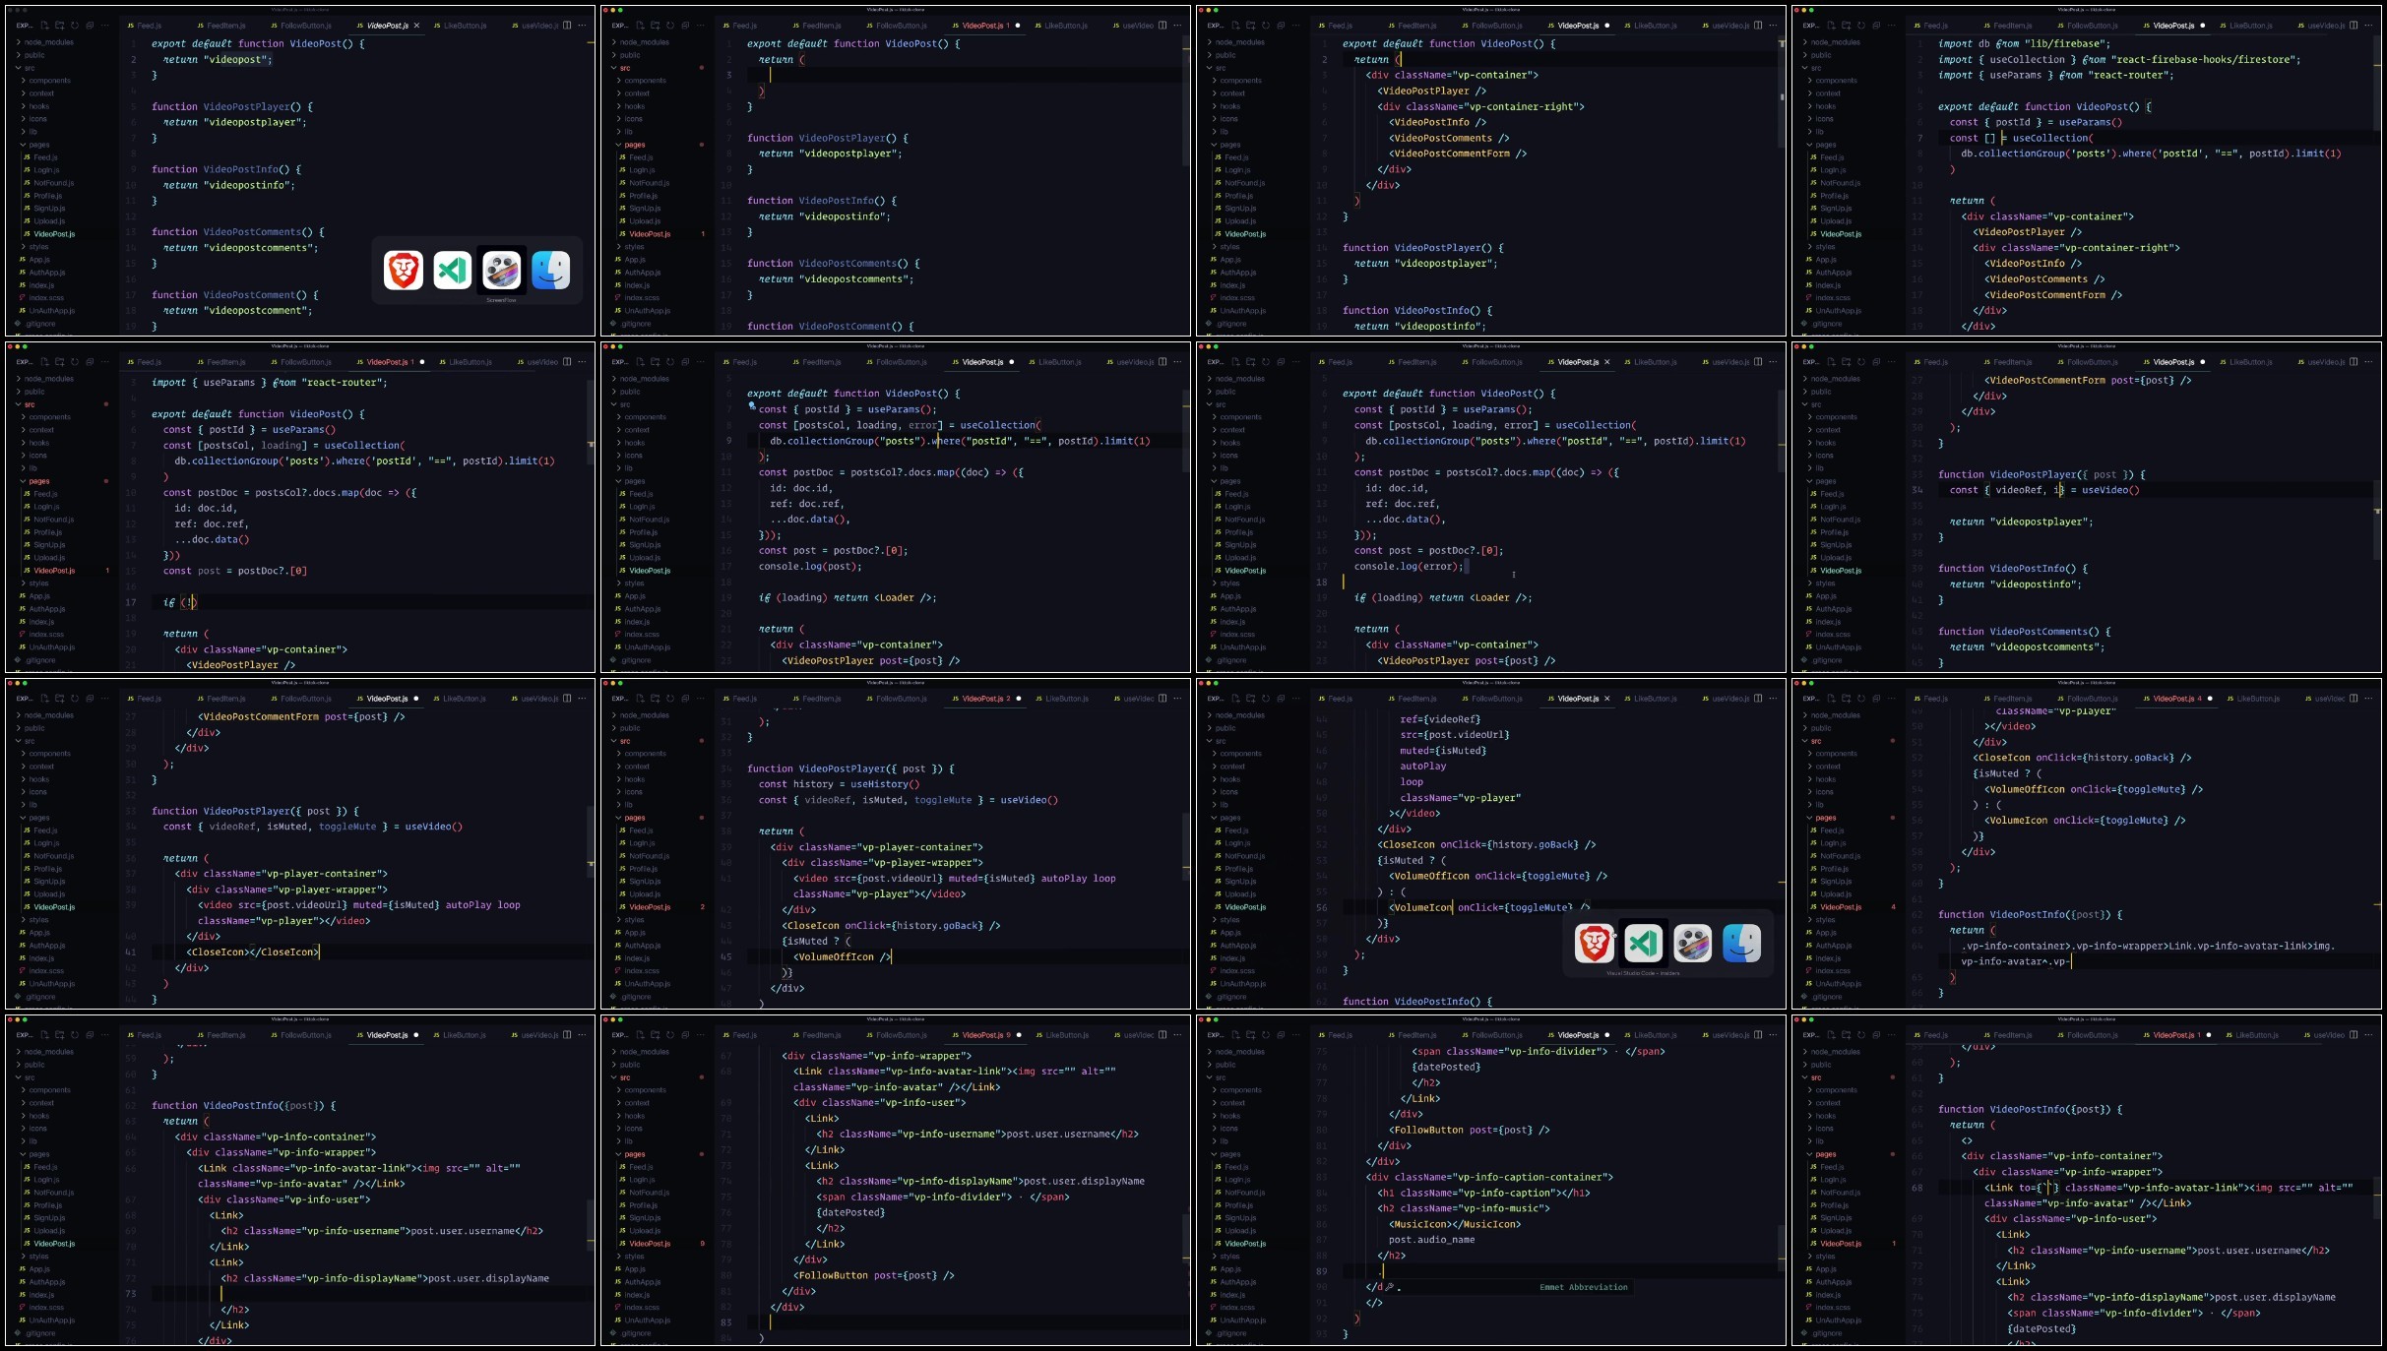2387x1351 pixels.
Task: Open AuthApp.js in frame with cursor on line 41
Action: point(41,946)
